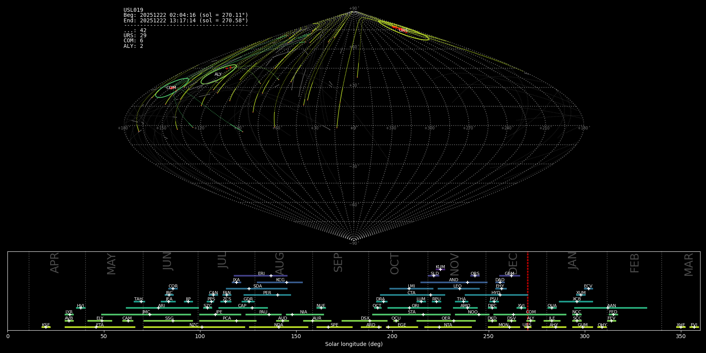Click the STA shower label
The width and height of the screenshot is (706, 353).
(411, 312)
